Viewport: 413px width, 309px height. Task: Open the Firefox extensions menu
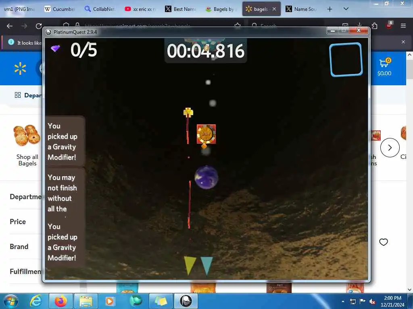(x=374, y=26)
